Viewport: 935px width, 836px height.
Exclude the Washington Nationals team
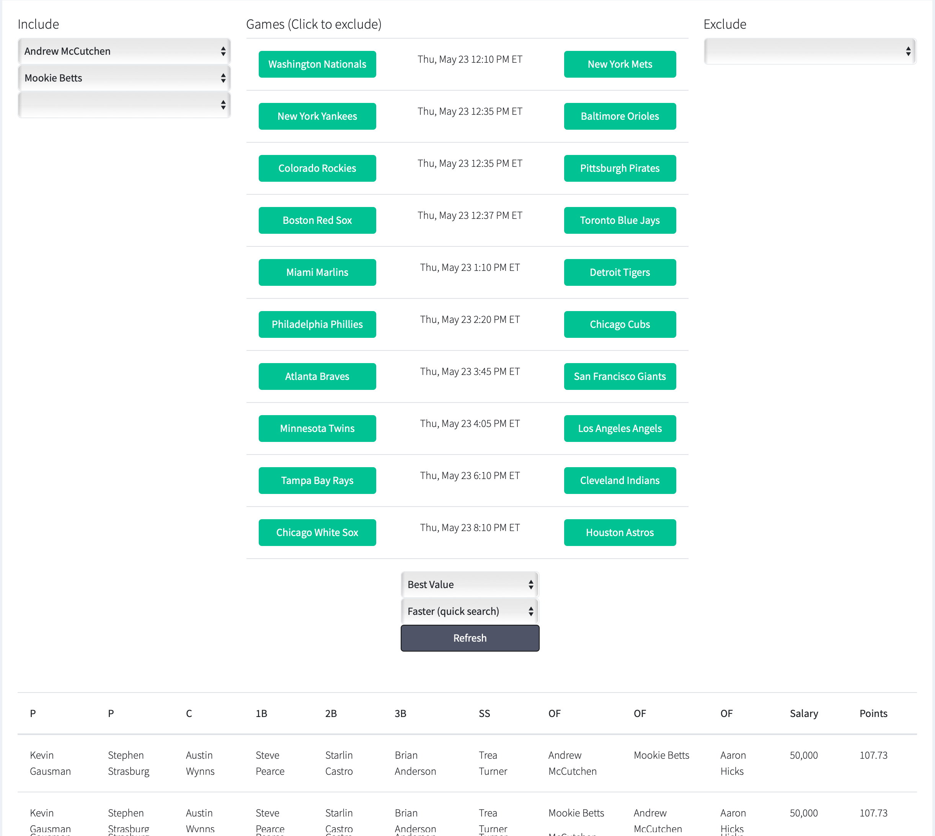pyautogui.click(x=317, y=64)
